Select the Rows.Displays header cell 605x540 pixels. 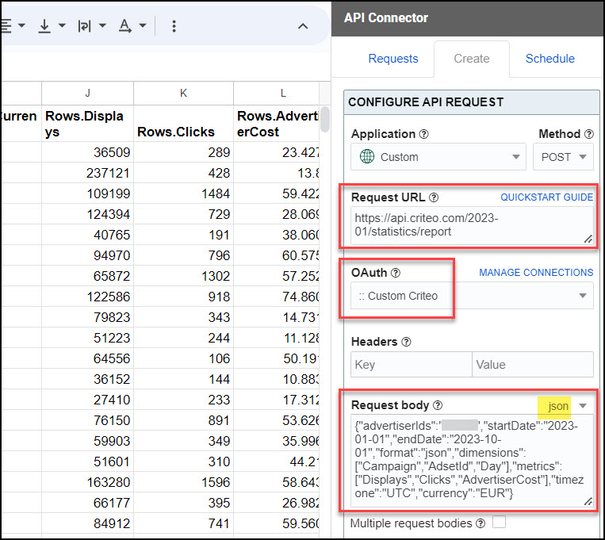point(87,124)
